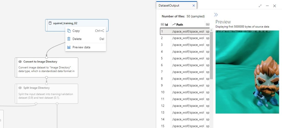Select row with Id 14 in the file table
This screenshot has width=282, height=128.
185,119
